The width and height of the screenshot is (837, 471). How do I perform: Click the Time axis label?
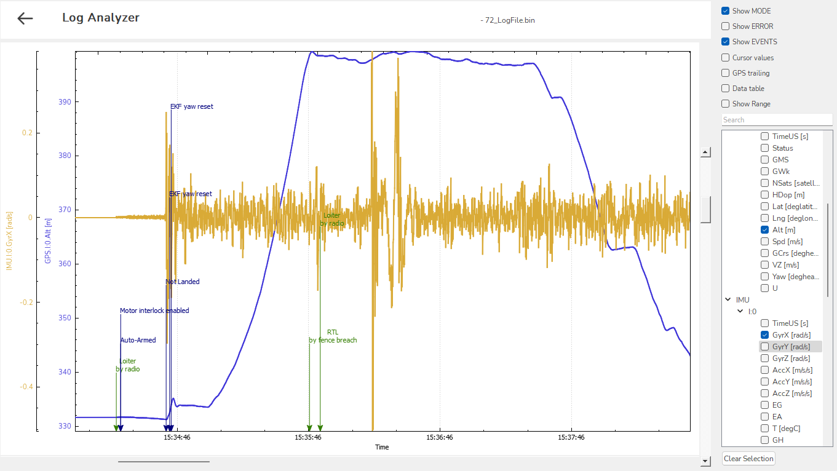point(382,447)
